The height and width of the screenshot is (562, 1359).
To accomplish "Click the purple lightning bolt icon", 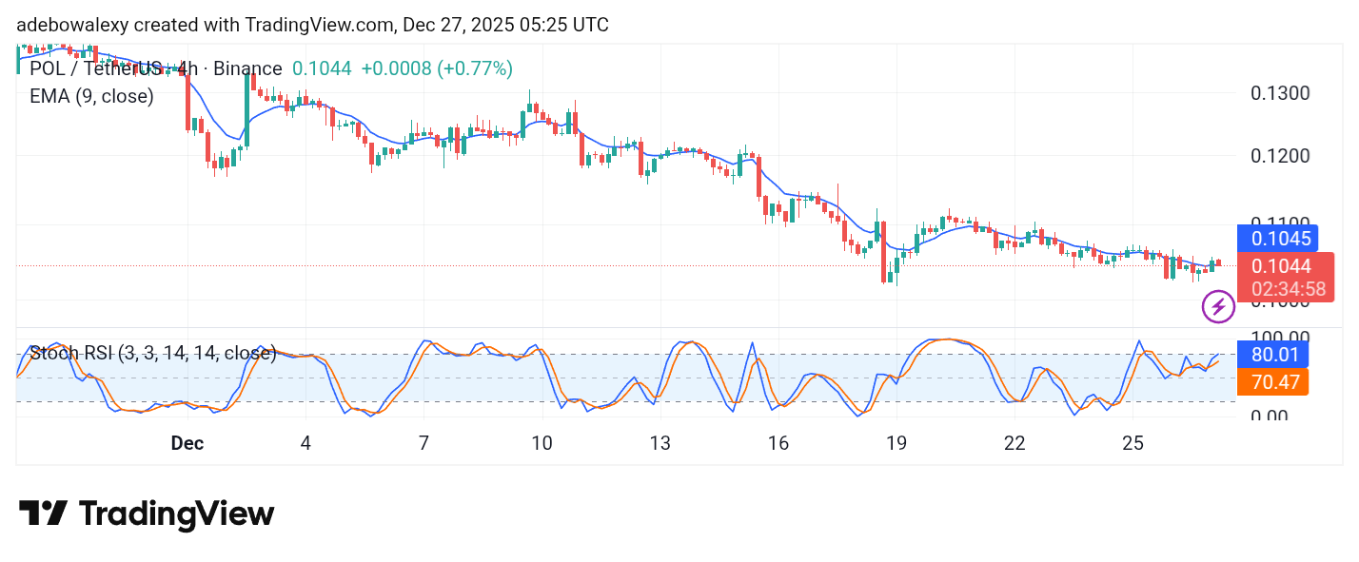I will [1218, 307].
